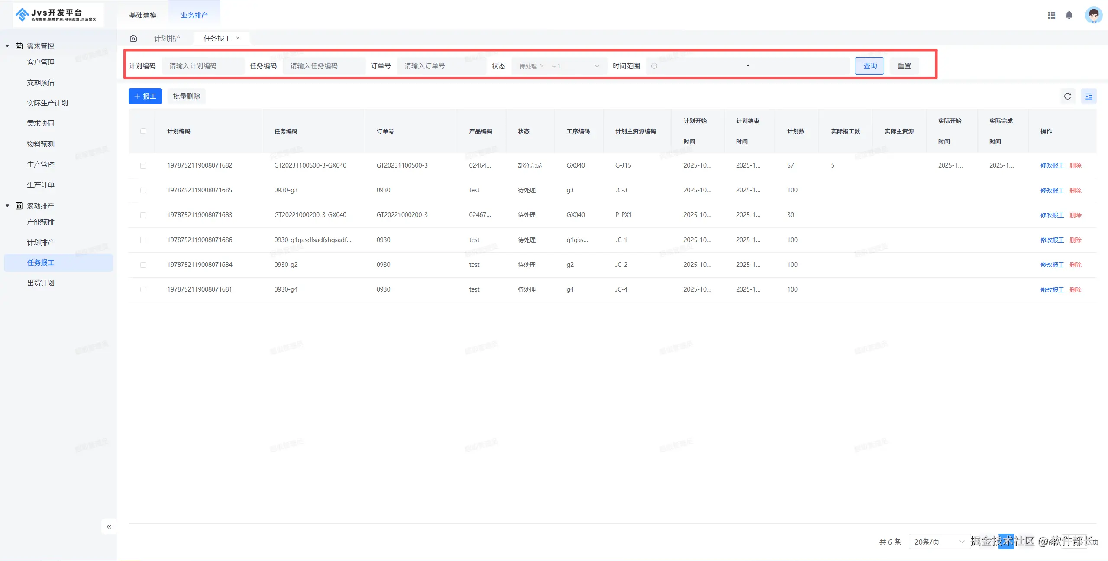Open the apps grid icon
The height and width of the screenshot is (561, 1108).
coord(1051,15)
